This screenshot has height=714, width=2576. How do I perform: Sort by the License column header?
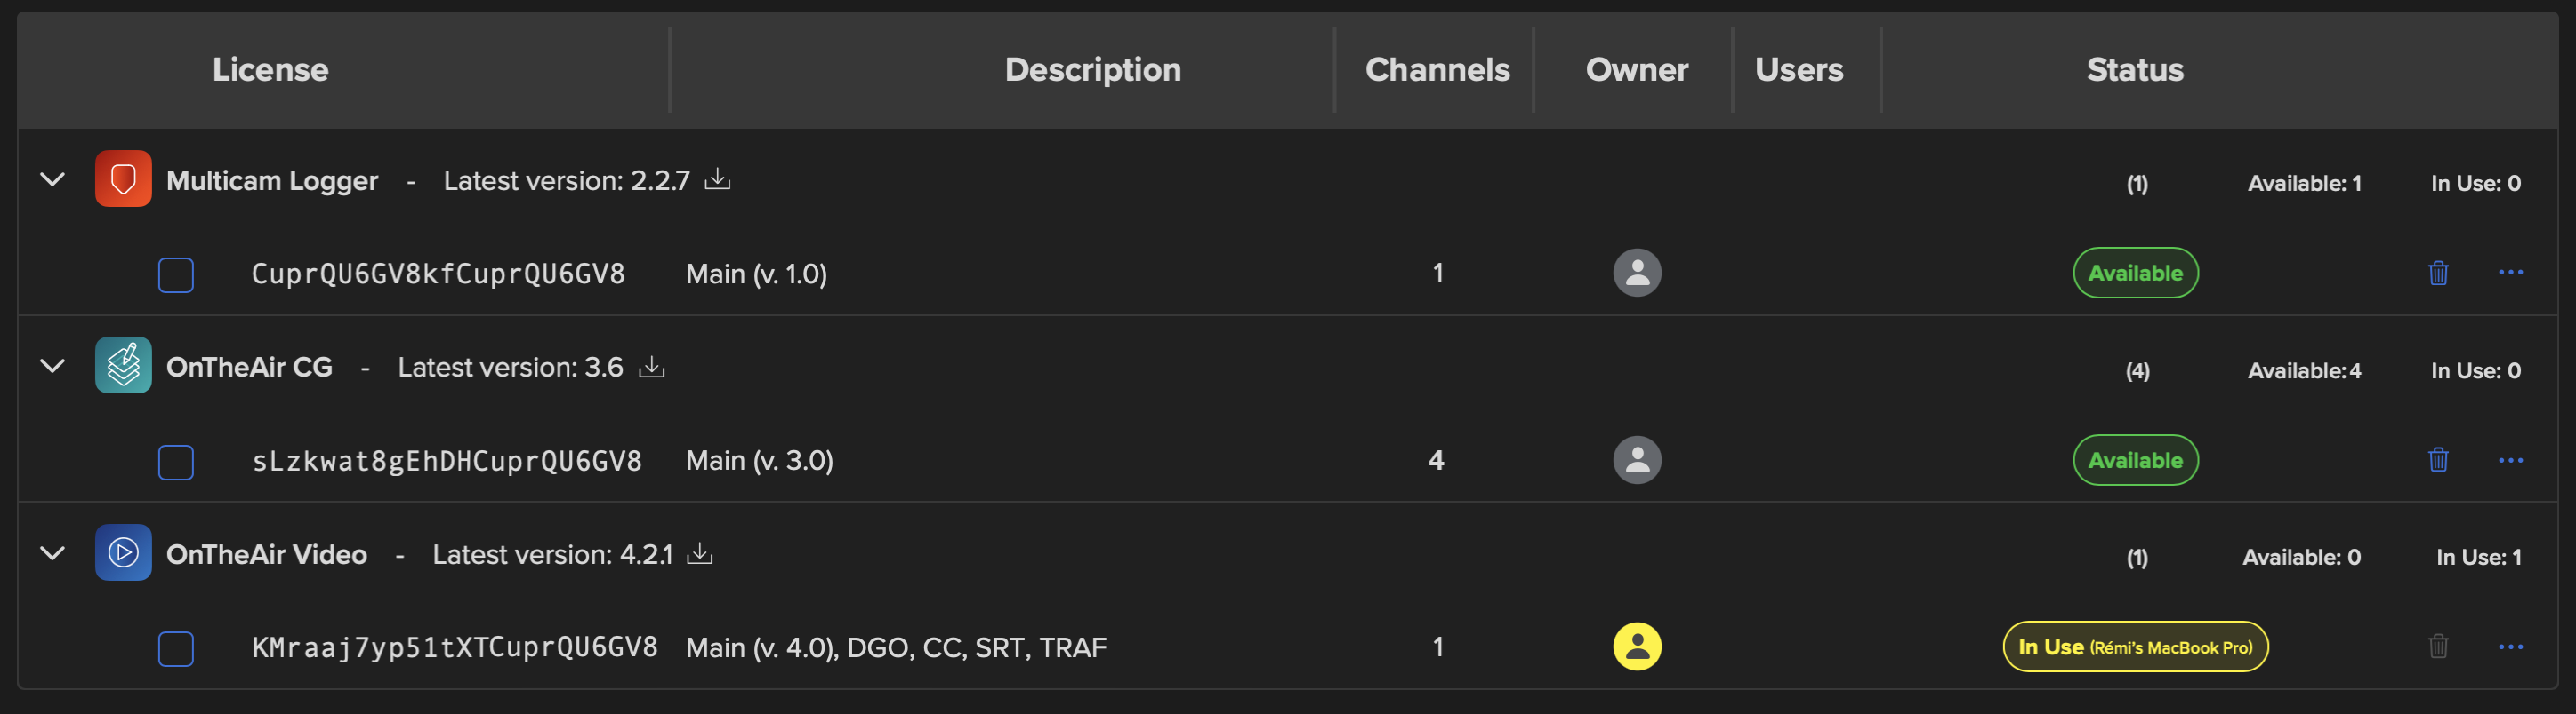point(270,69)
